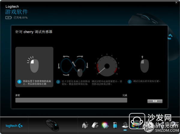The height and width of the screenshot is (134, 180).
Task: Click the 调试完成后松开鼠标左键 instruction text
Action: [147, 81]
